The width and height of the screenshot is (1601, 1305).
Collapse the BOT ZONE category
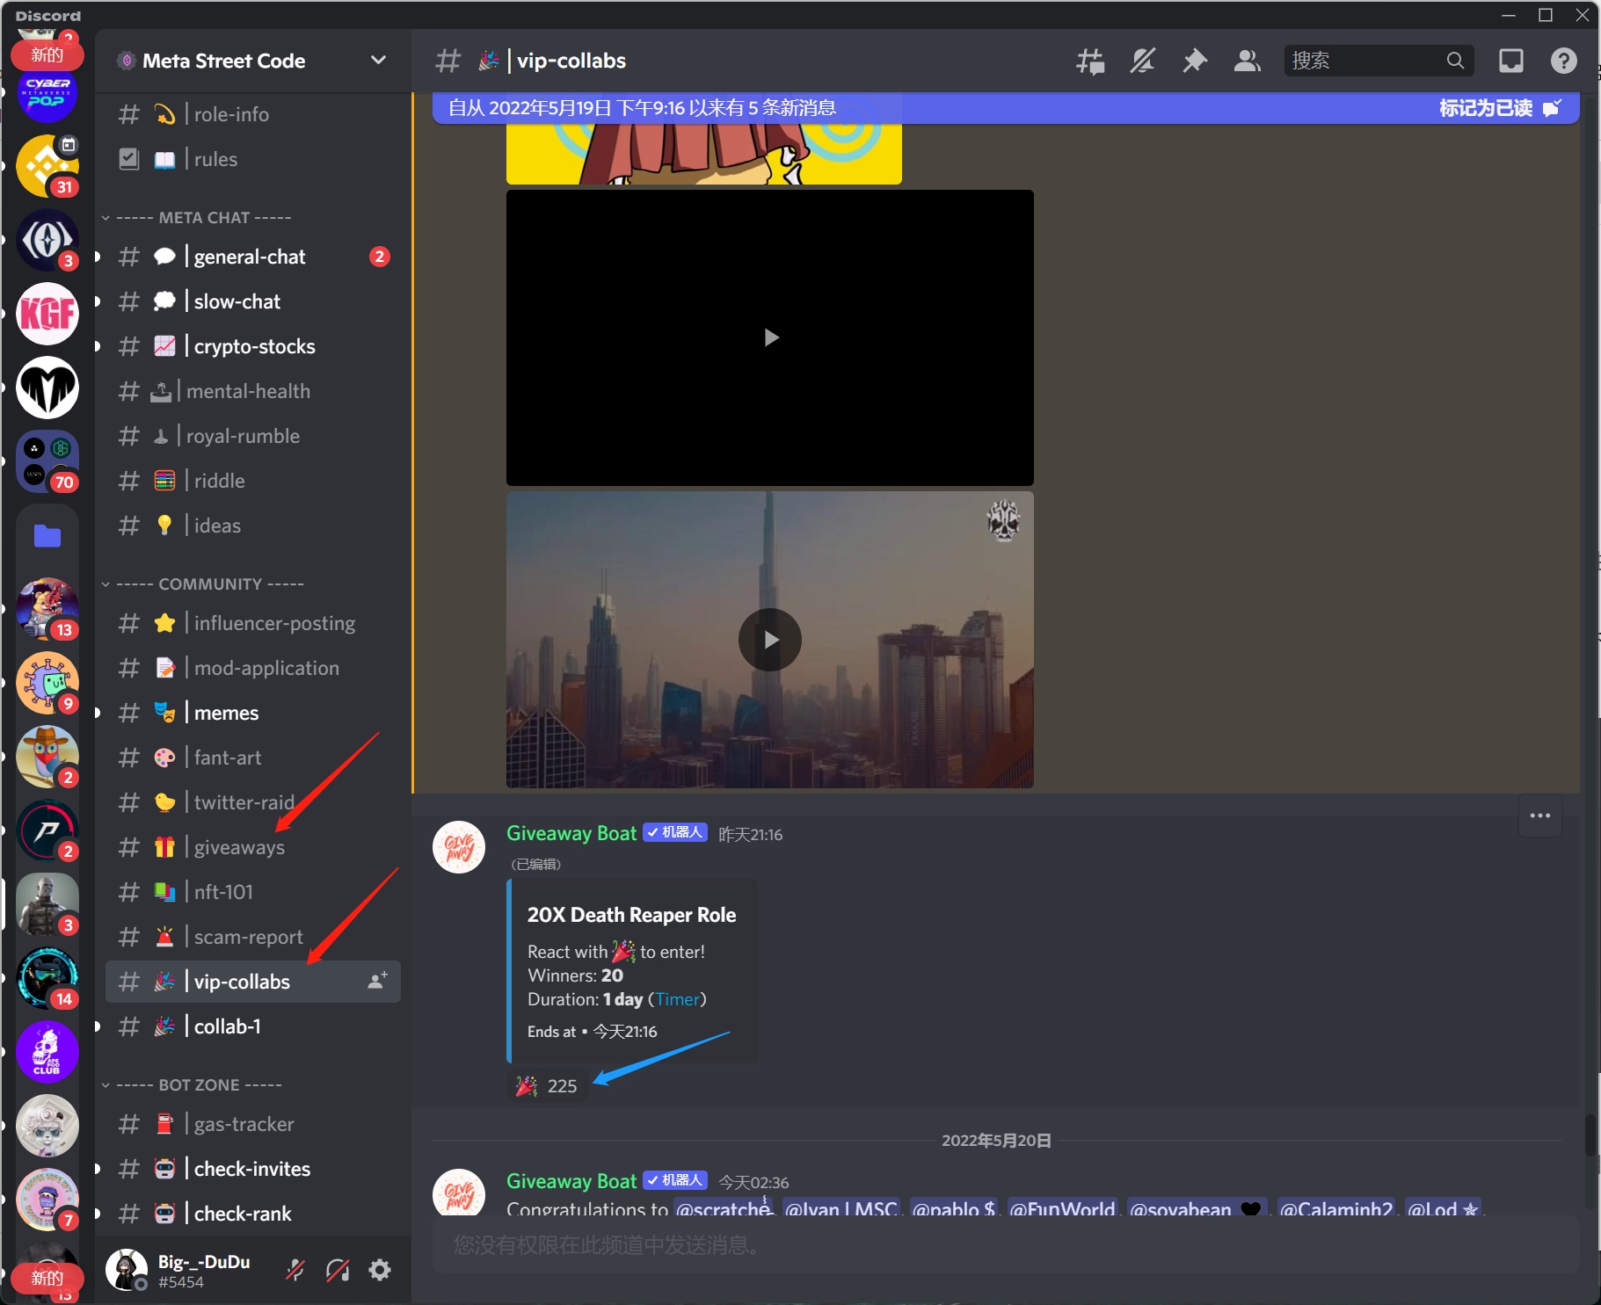(x=192, y=1085)
